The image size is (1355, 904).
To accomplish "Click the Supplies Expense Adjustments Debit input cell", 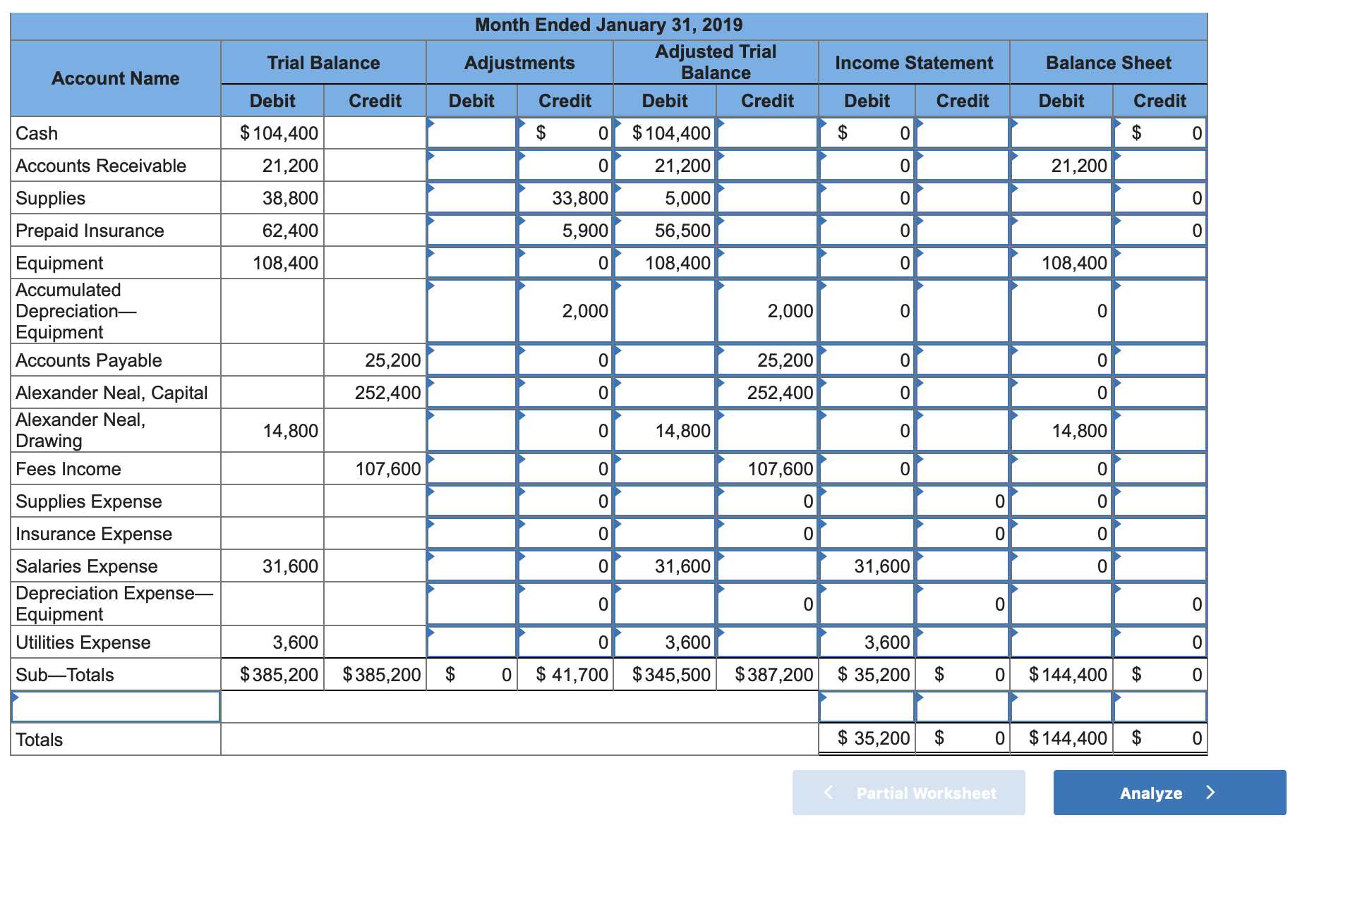I will (x=471, y=501).
